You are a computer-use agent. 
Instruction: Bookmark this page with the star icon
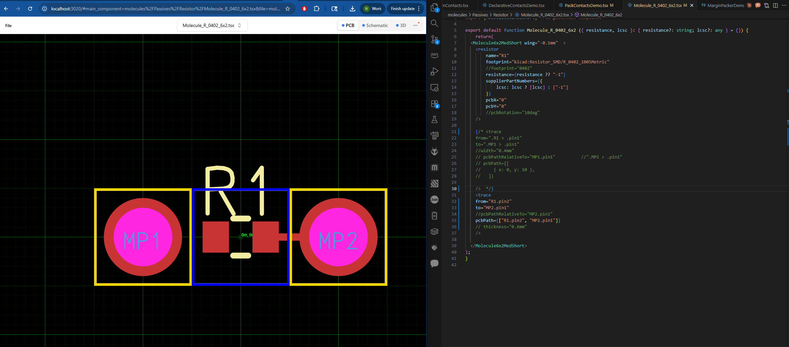(x=288, y=9)
